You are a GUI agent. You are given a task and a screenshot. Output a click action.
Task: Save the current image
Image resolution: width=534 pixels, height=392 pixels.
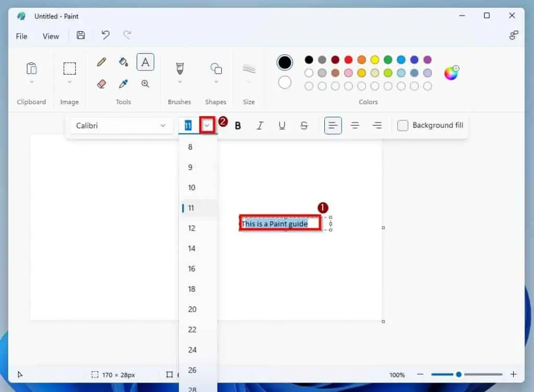click(x=80, y=34)
